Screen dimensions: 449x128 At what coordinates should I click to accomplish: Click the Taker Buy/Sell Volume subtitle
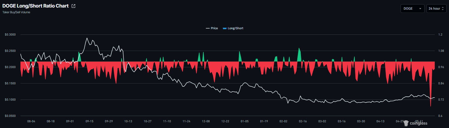coord(16,12)
